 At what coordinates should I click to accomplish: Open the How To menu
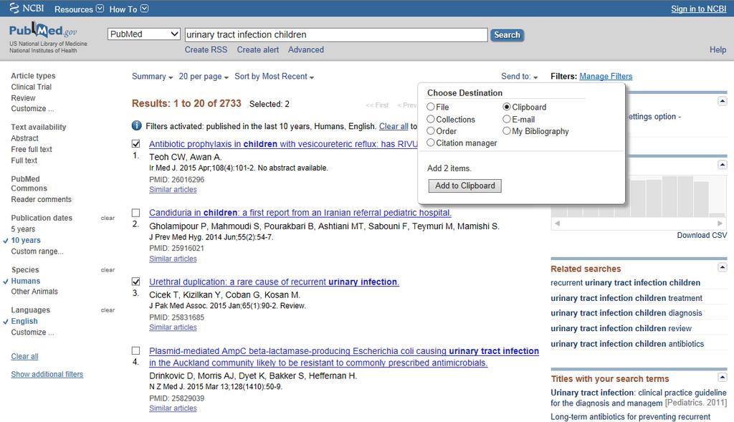pyautogui.click(x=129, y=9)
